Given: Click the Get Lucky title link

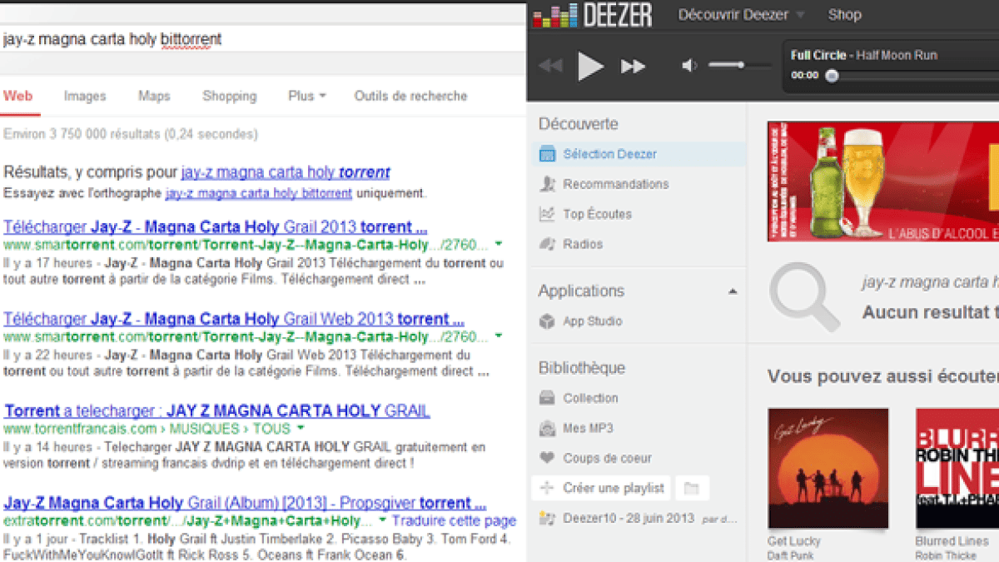Looking at the screenshot, I should [x=794, y=541].
